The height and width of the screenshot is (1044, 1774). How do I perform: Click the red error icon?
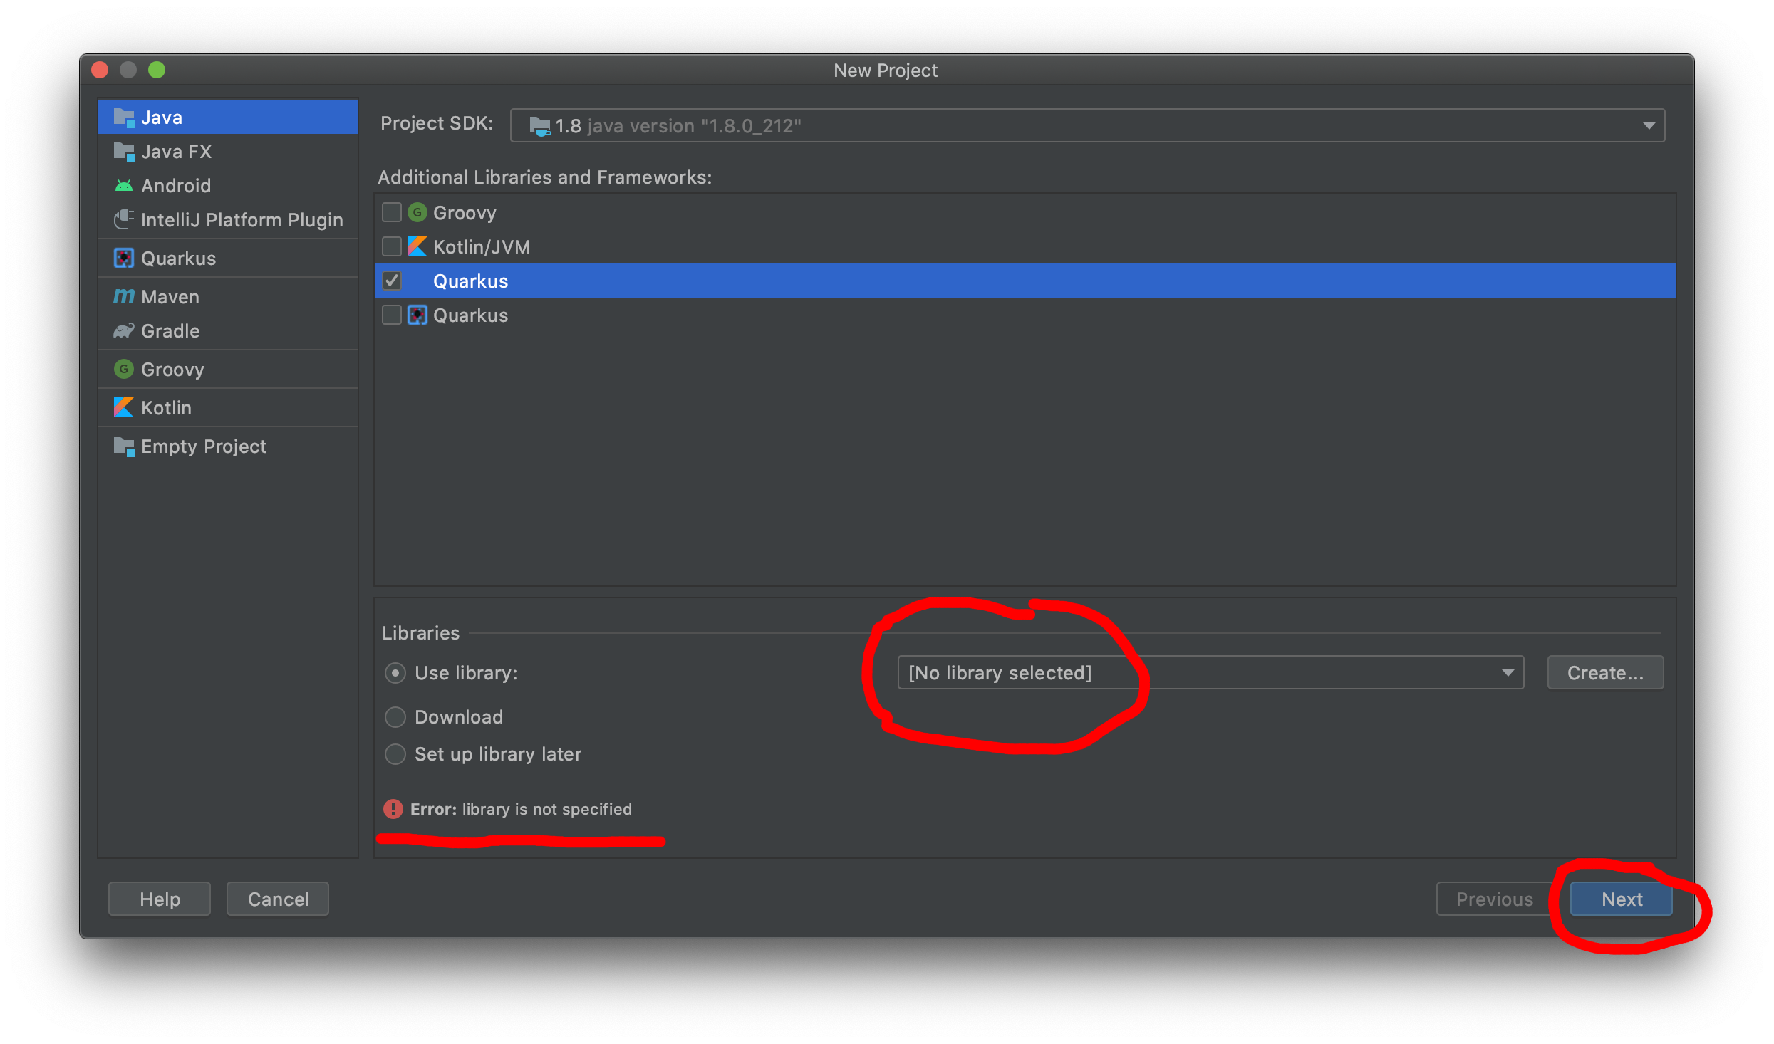coord(393,809)
